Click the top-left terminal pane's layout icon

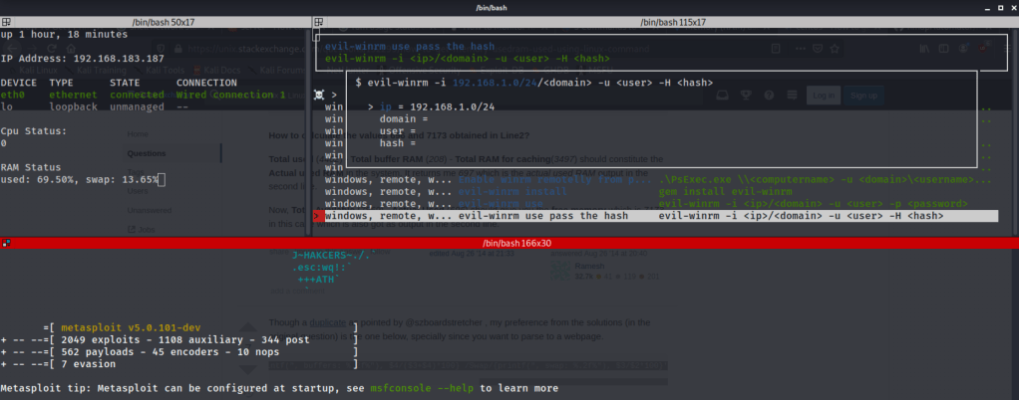7,22
